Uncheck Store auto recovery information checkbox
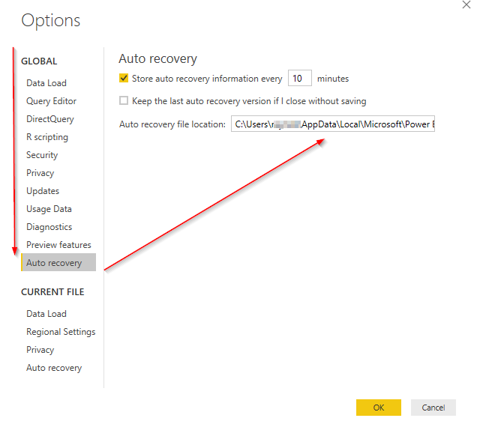This screenshot has height=433, width=477. tap(124, 78)
